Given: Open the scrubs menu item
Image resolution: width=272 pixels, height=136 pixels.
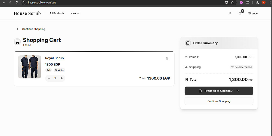Looking at the screenshot, I should [75, 13].
